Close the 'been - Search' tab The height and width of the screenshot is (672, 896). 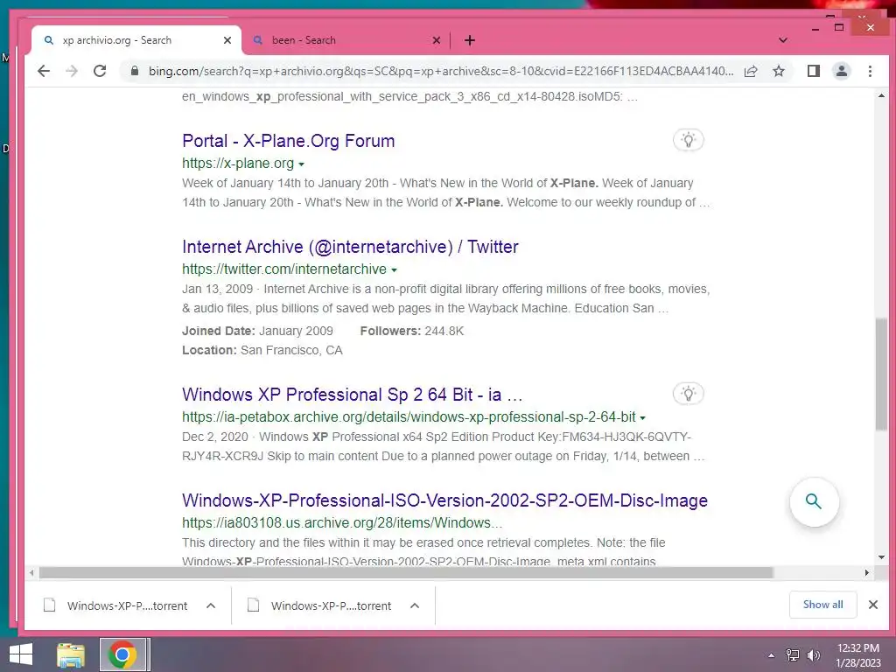[x=437, y=40]
